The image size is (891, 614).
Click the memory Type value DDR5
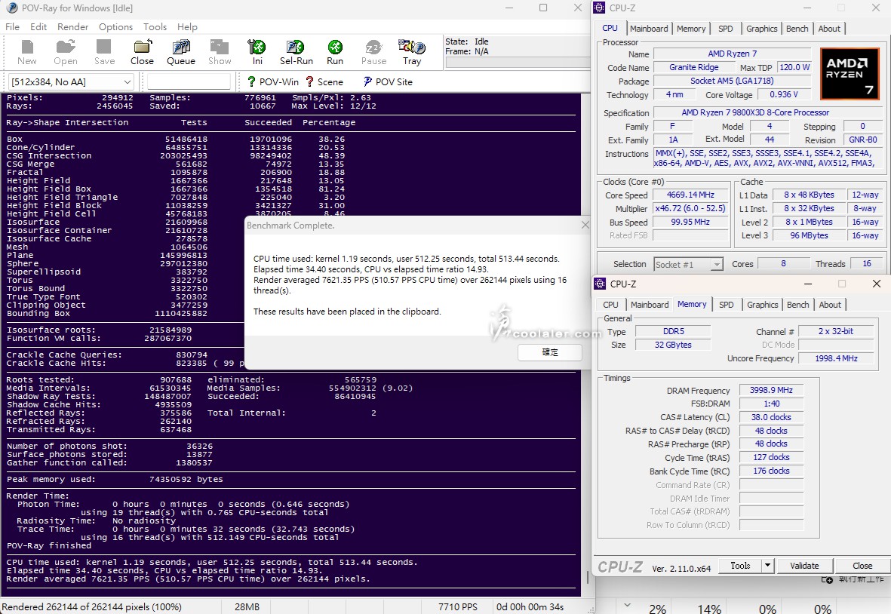674,331
